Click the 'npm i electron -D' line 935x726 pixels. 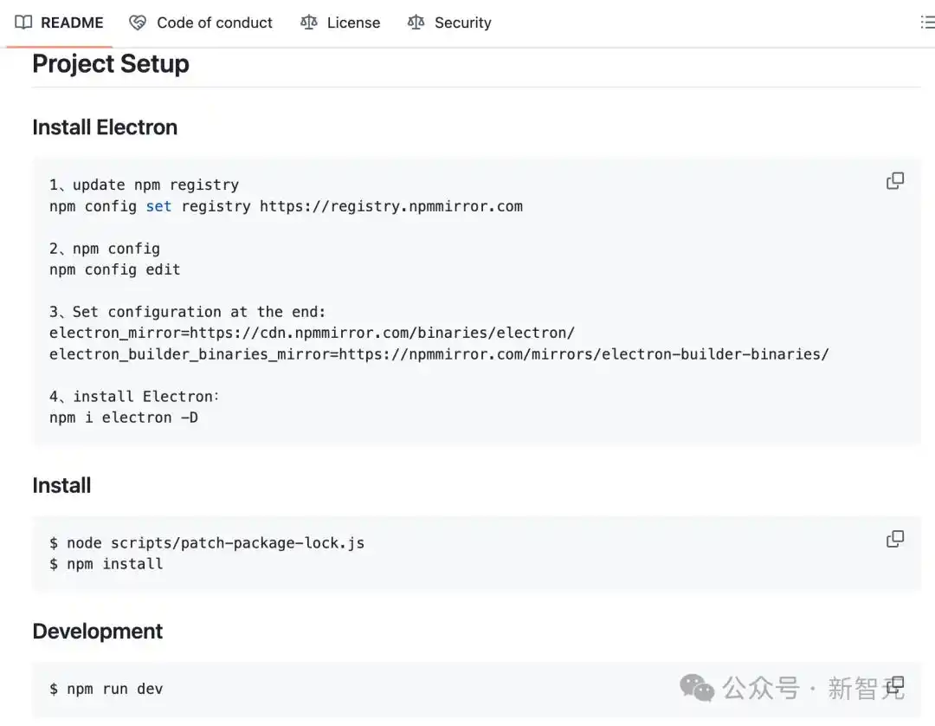124,418
